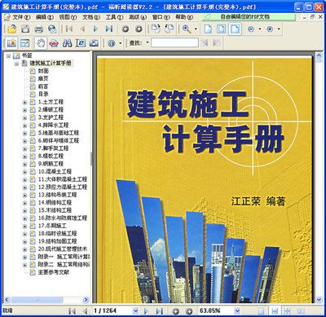This screenshot has height=317, width=326.
Task: Select the red text select tool icon
Action: tap(54, 43)
